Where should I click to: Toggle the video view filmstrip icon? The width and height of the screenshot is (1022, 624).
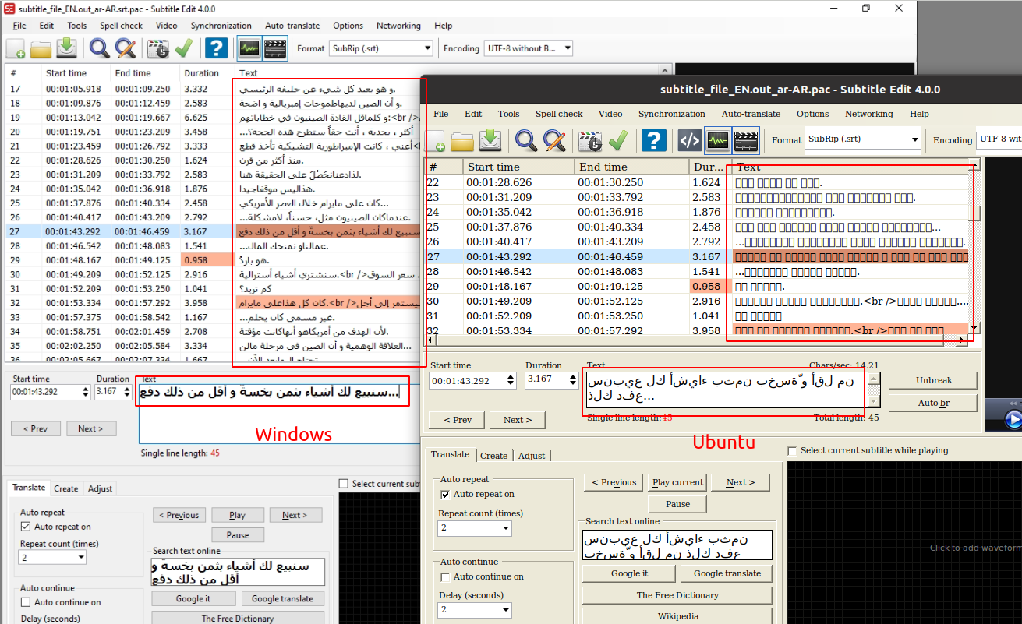click(x=746, y=140)
